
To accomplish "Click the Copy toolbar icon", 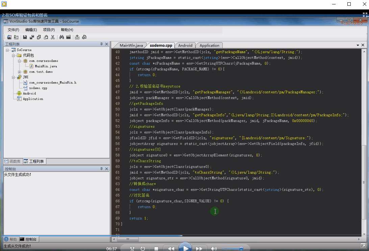I will tap(39, 37).
